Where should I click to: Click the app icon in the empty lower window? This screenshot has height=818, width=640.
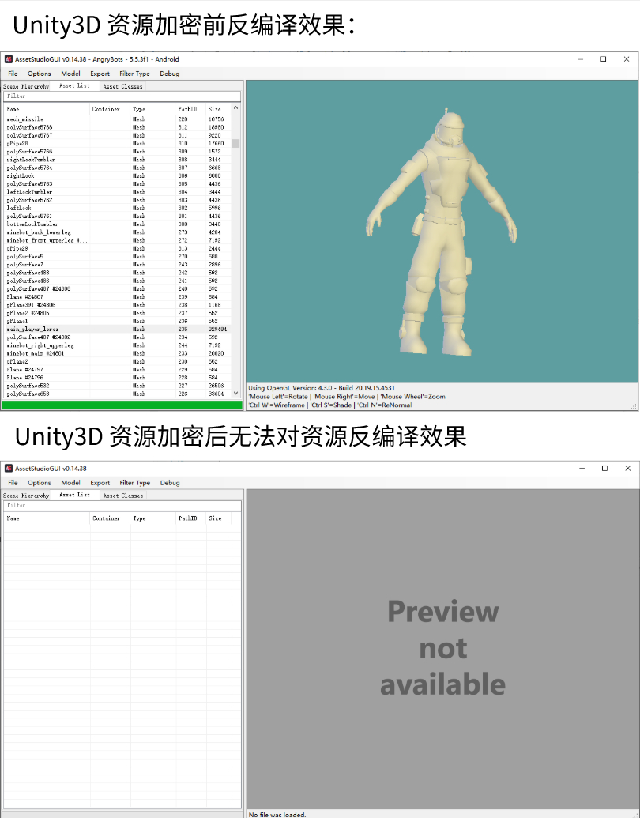[x=9, y=469]
